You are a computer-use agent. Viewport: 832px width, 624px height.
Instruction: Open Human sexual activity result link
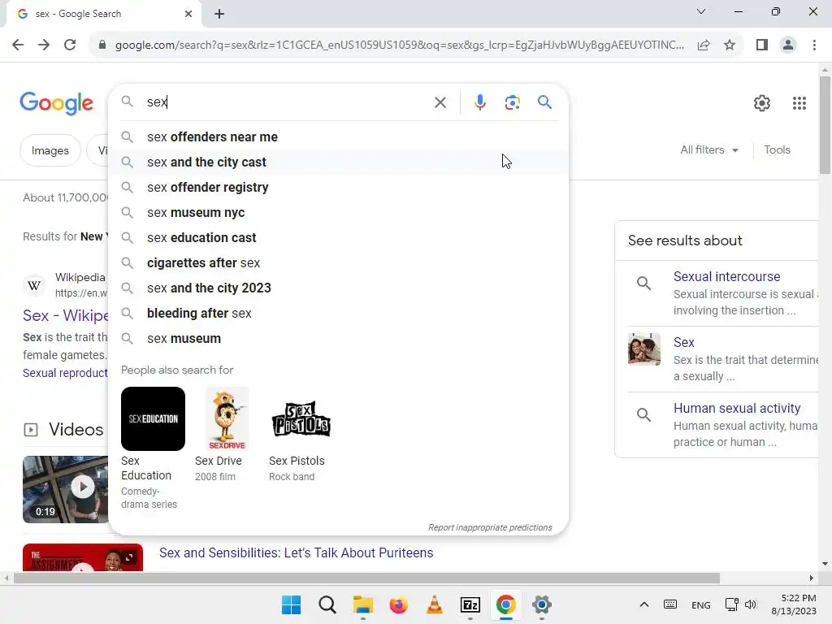(x=736, y=408)
